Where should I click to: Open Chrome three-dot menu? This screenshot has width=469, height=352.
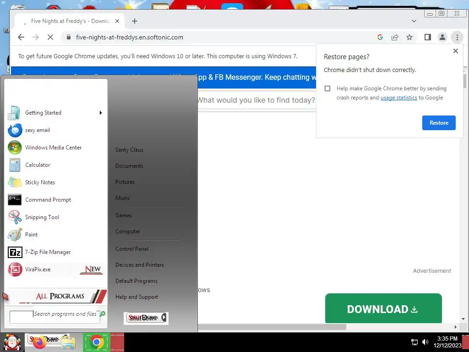[457, 37]
